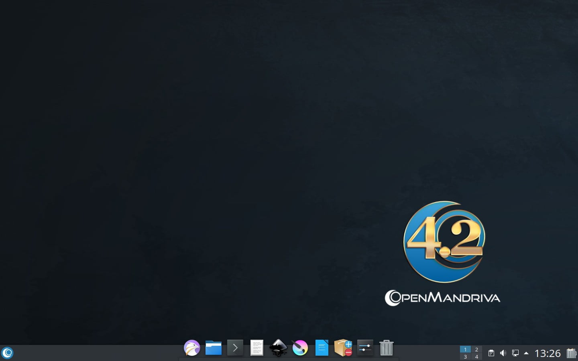Screen dimensions: 578x361
Task: Open the text editor document icon
Action: 257,348
